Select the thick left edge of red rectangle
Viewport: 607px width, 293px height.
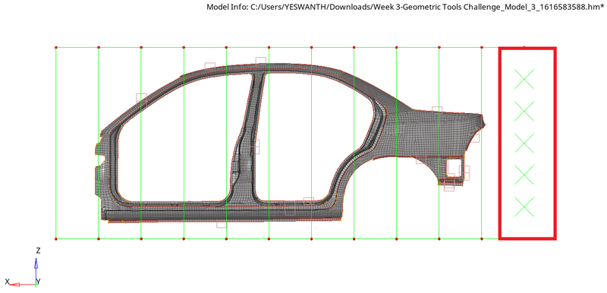pyautogui.click(x=500, y=143)
